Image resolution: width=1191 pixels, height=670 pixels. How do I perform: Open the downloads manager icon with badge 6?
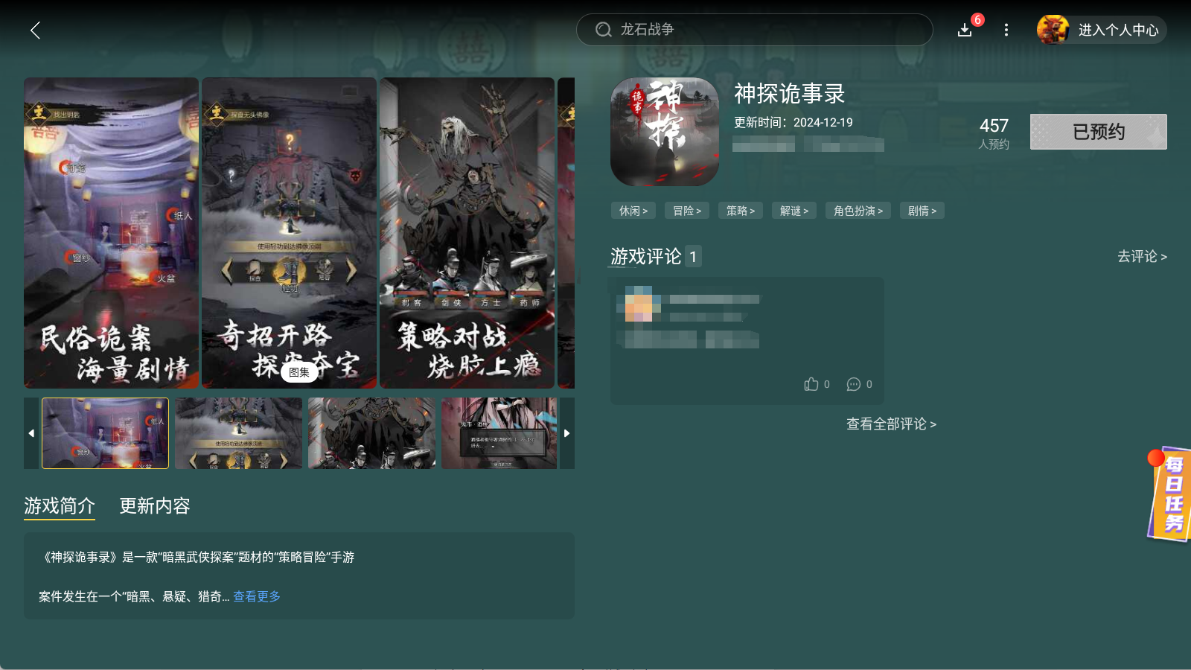click(x=964, y=31)
